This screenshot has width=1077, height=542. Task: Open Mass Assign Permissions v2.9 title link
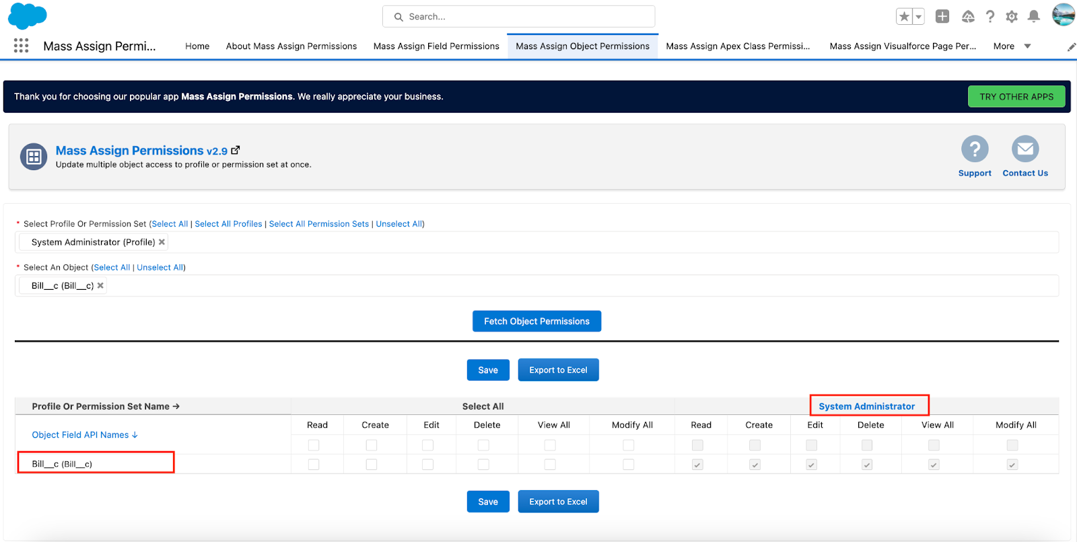pyautogui.click(x=141, y=151)
